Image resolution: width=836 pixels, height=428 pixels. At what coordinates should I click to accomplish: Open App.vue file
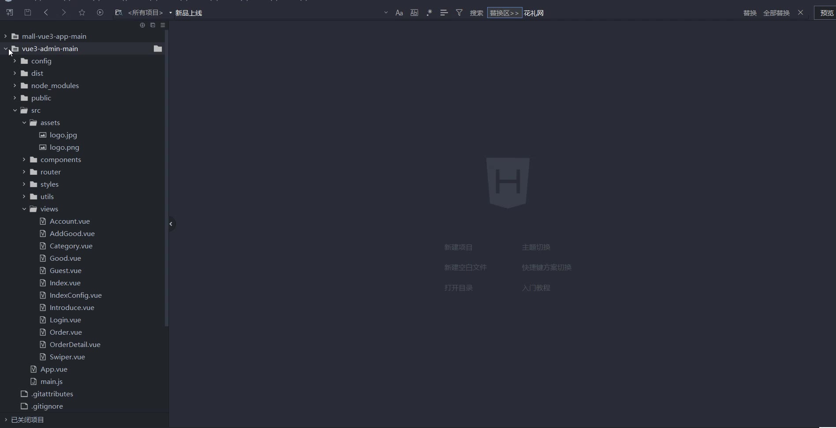tap(54, 369)
